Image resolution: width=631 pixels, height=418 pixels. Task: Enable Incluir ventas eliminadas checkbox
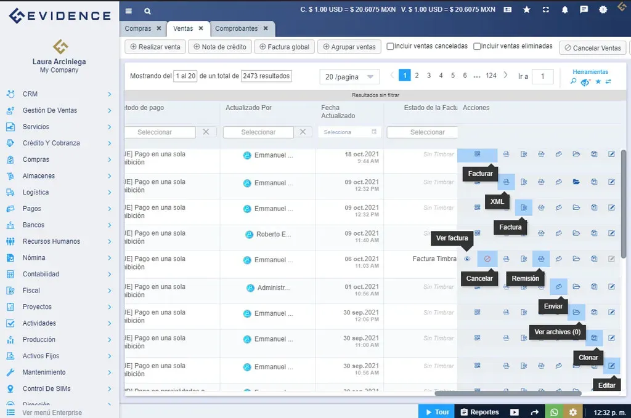476,46
